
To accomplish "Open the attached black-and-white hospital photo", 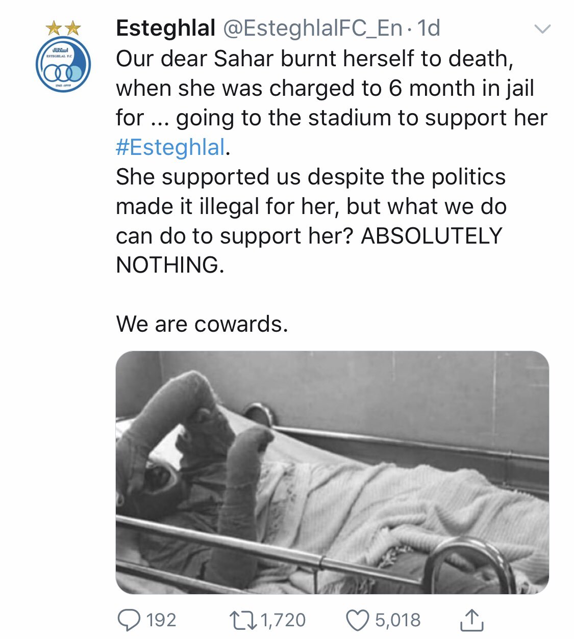I will coord(332,472).
